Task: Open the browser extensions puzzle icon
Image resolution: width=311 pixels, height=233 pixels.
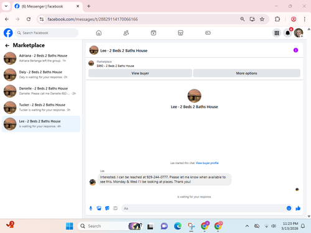Action: [277, 19]
